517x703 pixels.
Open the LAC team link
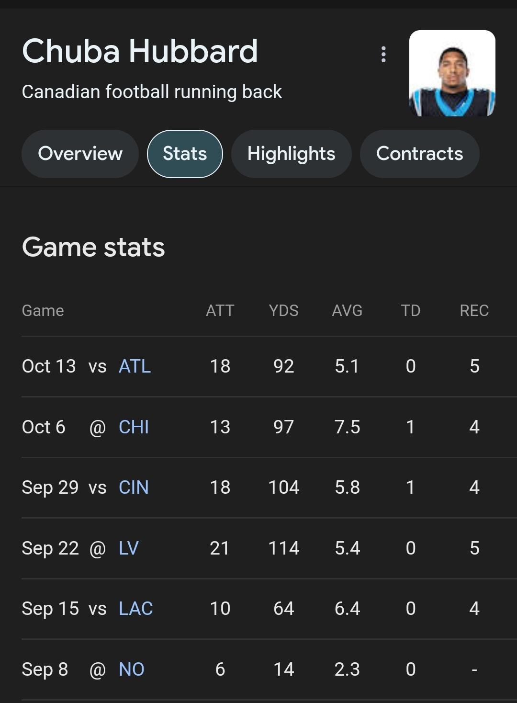(x=135, y=609)
